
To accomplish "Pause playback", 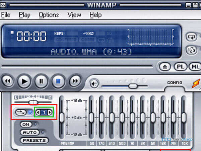I will [41, 81].
